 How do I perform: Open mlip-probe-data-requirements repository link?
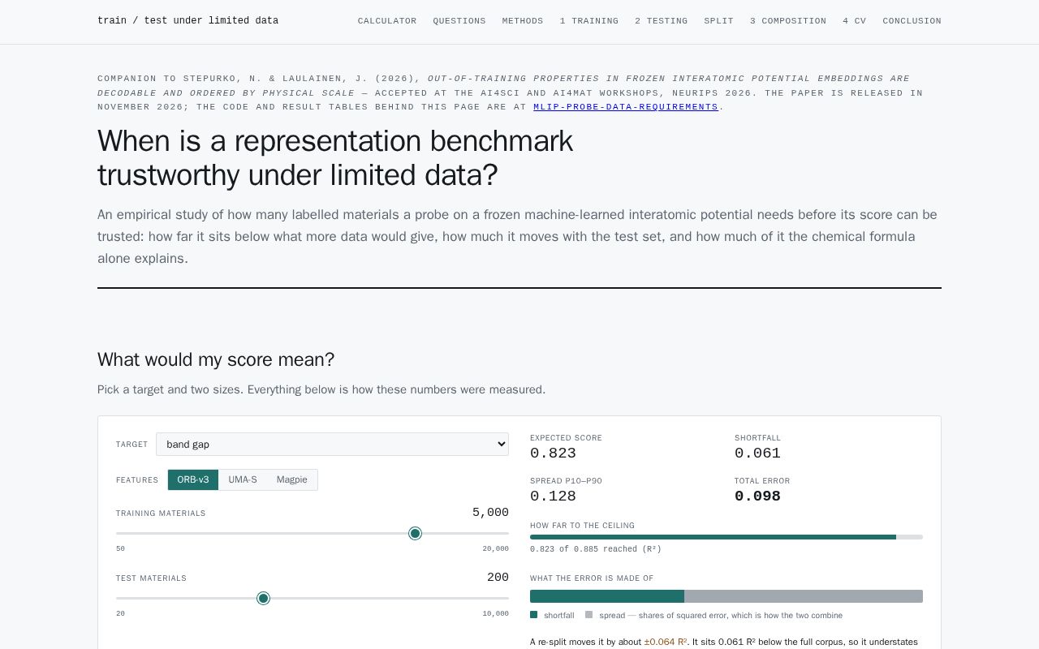point(626,106)
